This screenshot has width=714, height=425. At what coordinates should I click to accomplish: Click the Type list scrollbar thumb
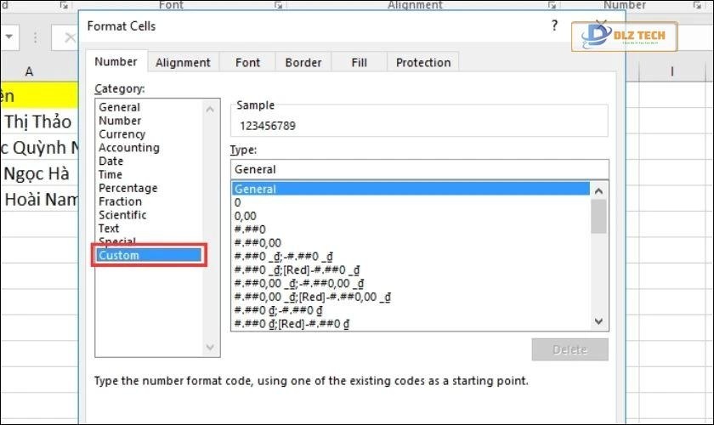(x=598, y=216)
